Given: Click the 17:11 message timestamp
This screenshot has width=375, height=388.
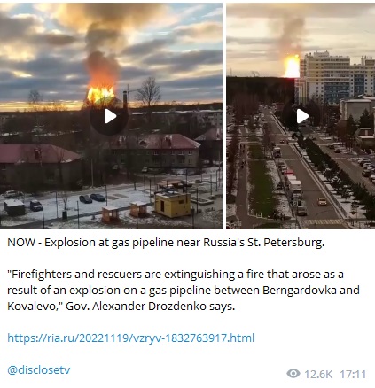Looking at the screenshot, I should point(353,375).
